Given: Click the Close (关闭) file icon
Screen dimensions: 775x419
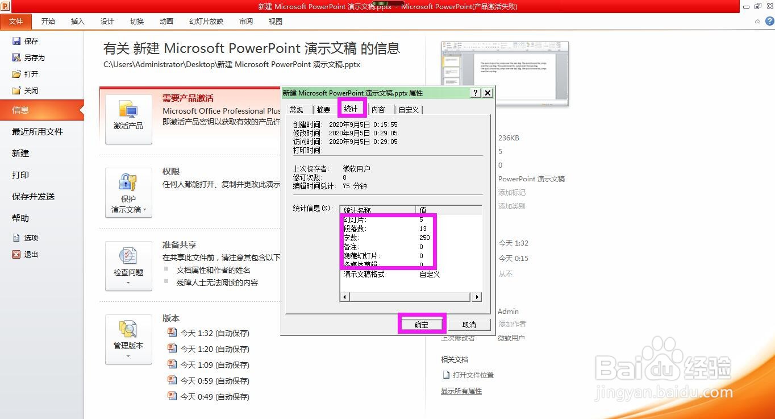Looking at the screenshot, I should click(x=16, y=90).
